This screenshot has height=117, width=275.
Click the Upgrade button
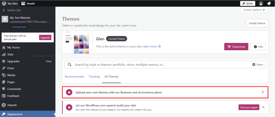45,38
